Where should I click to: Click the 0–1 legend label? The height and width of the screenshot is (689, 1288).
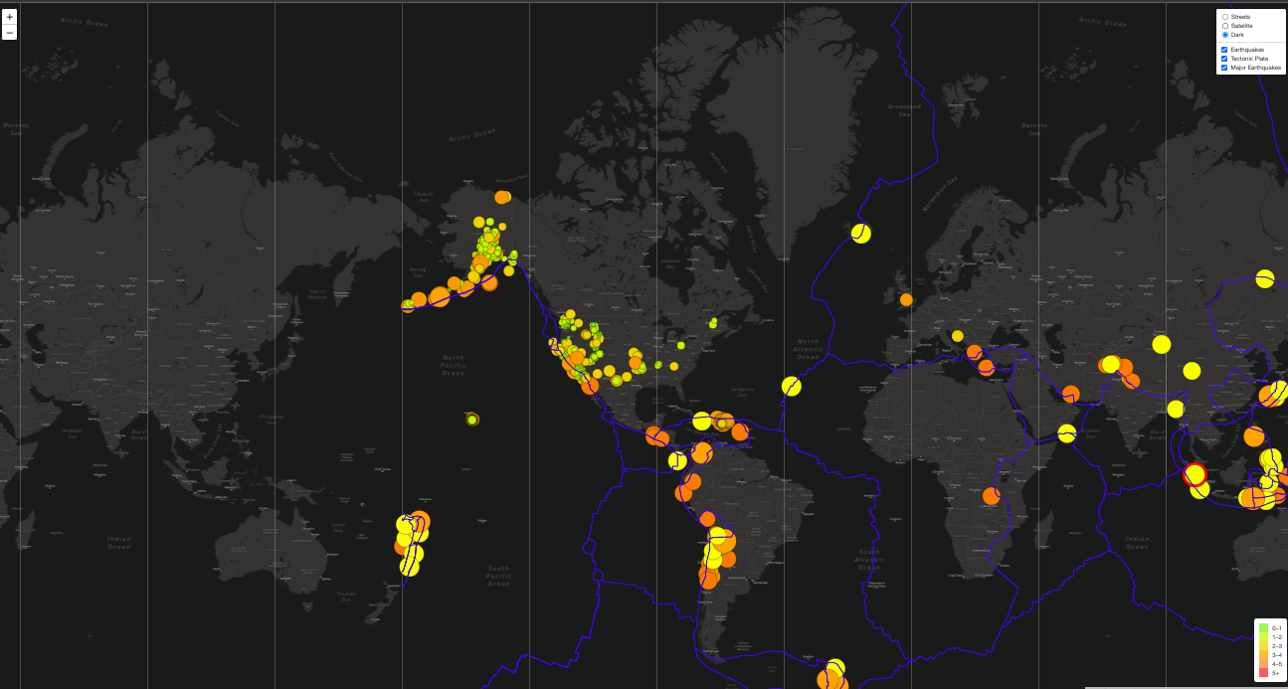(1277, 628)
